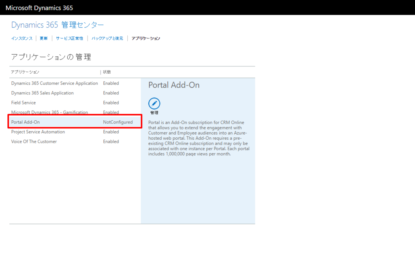This screenshot has width=415, height=254.
Task: Click the Enabled status for Customer Service Application
Action: point(111,83)
